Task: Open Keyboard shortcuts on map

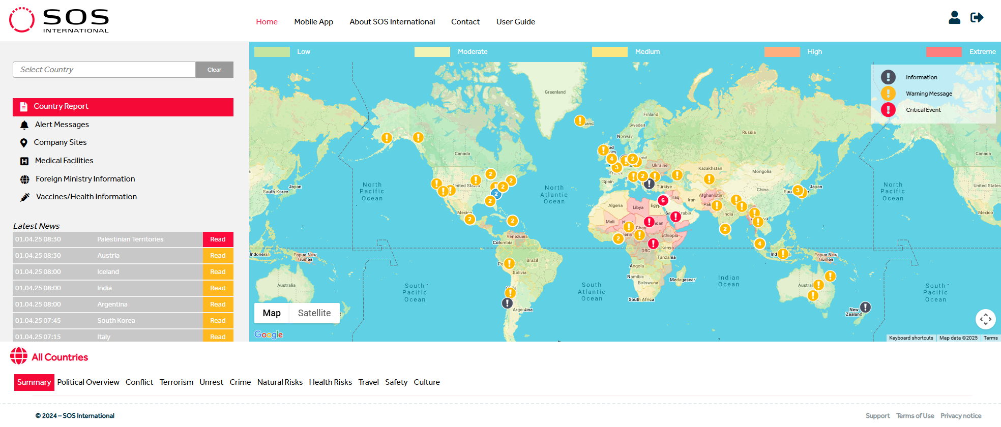Action: tap(911, 338)
